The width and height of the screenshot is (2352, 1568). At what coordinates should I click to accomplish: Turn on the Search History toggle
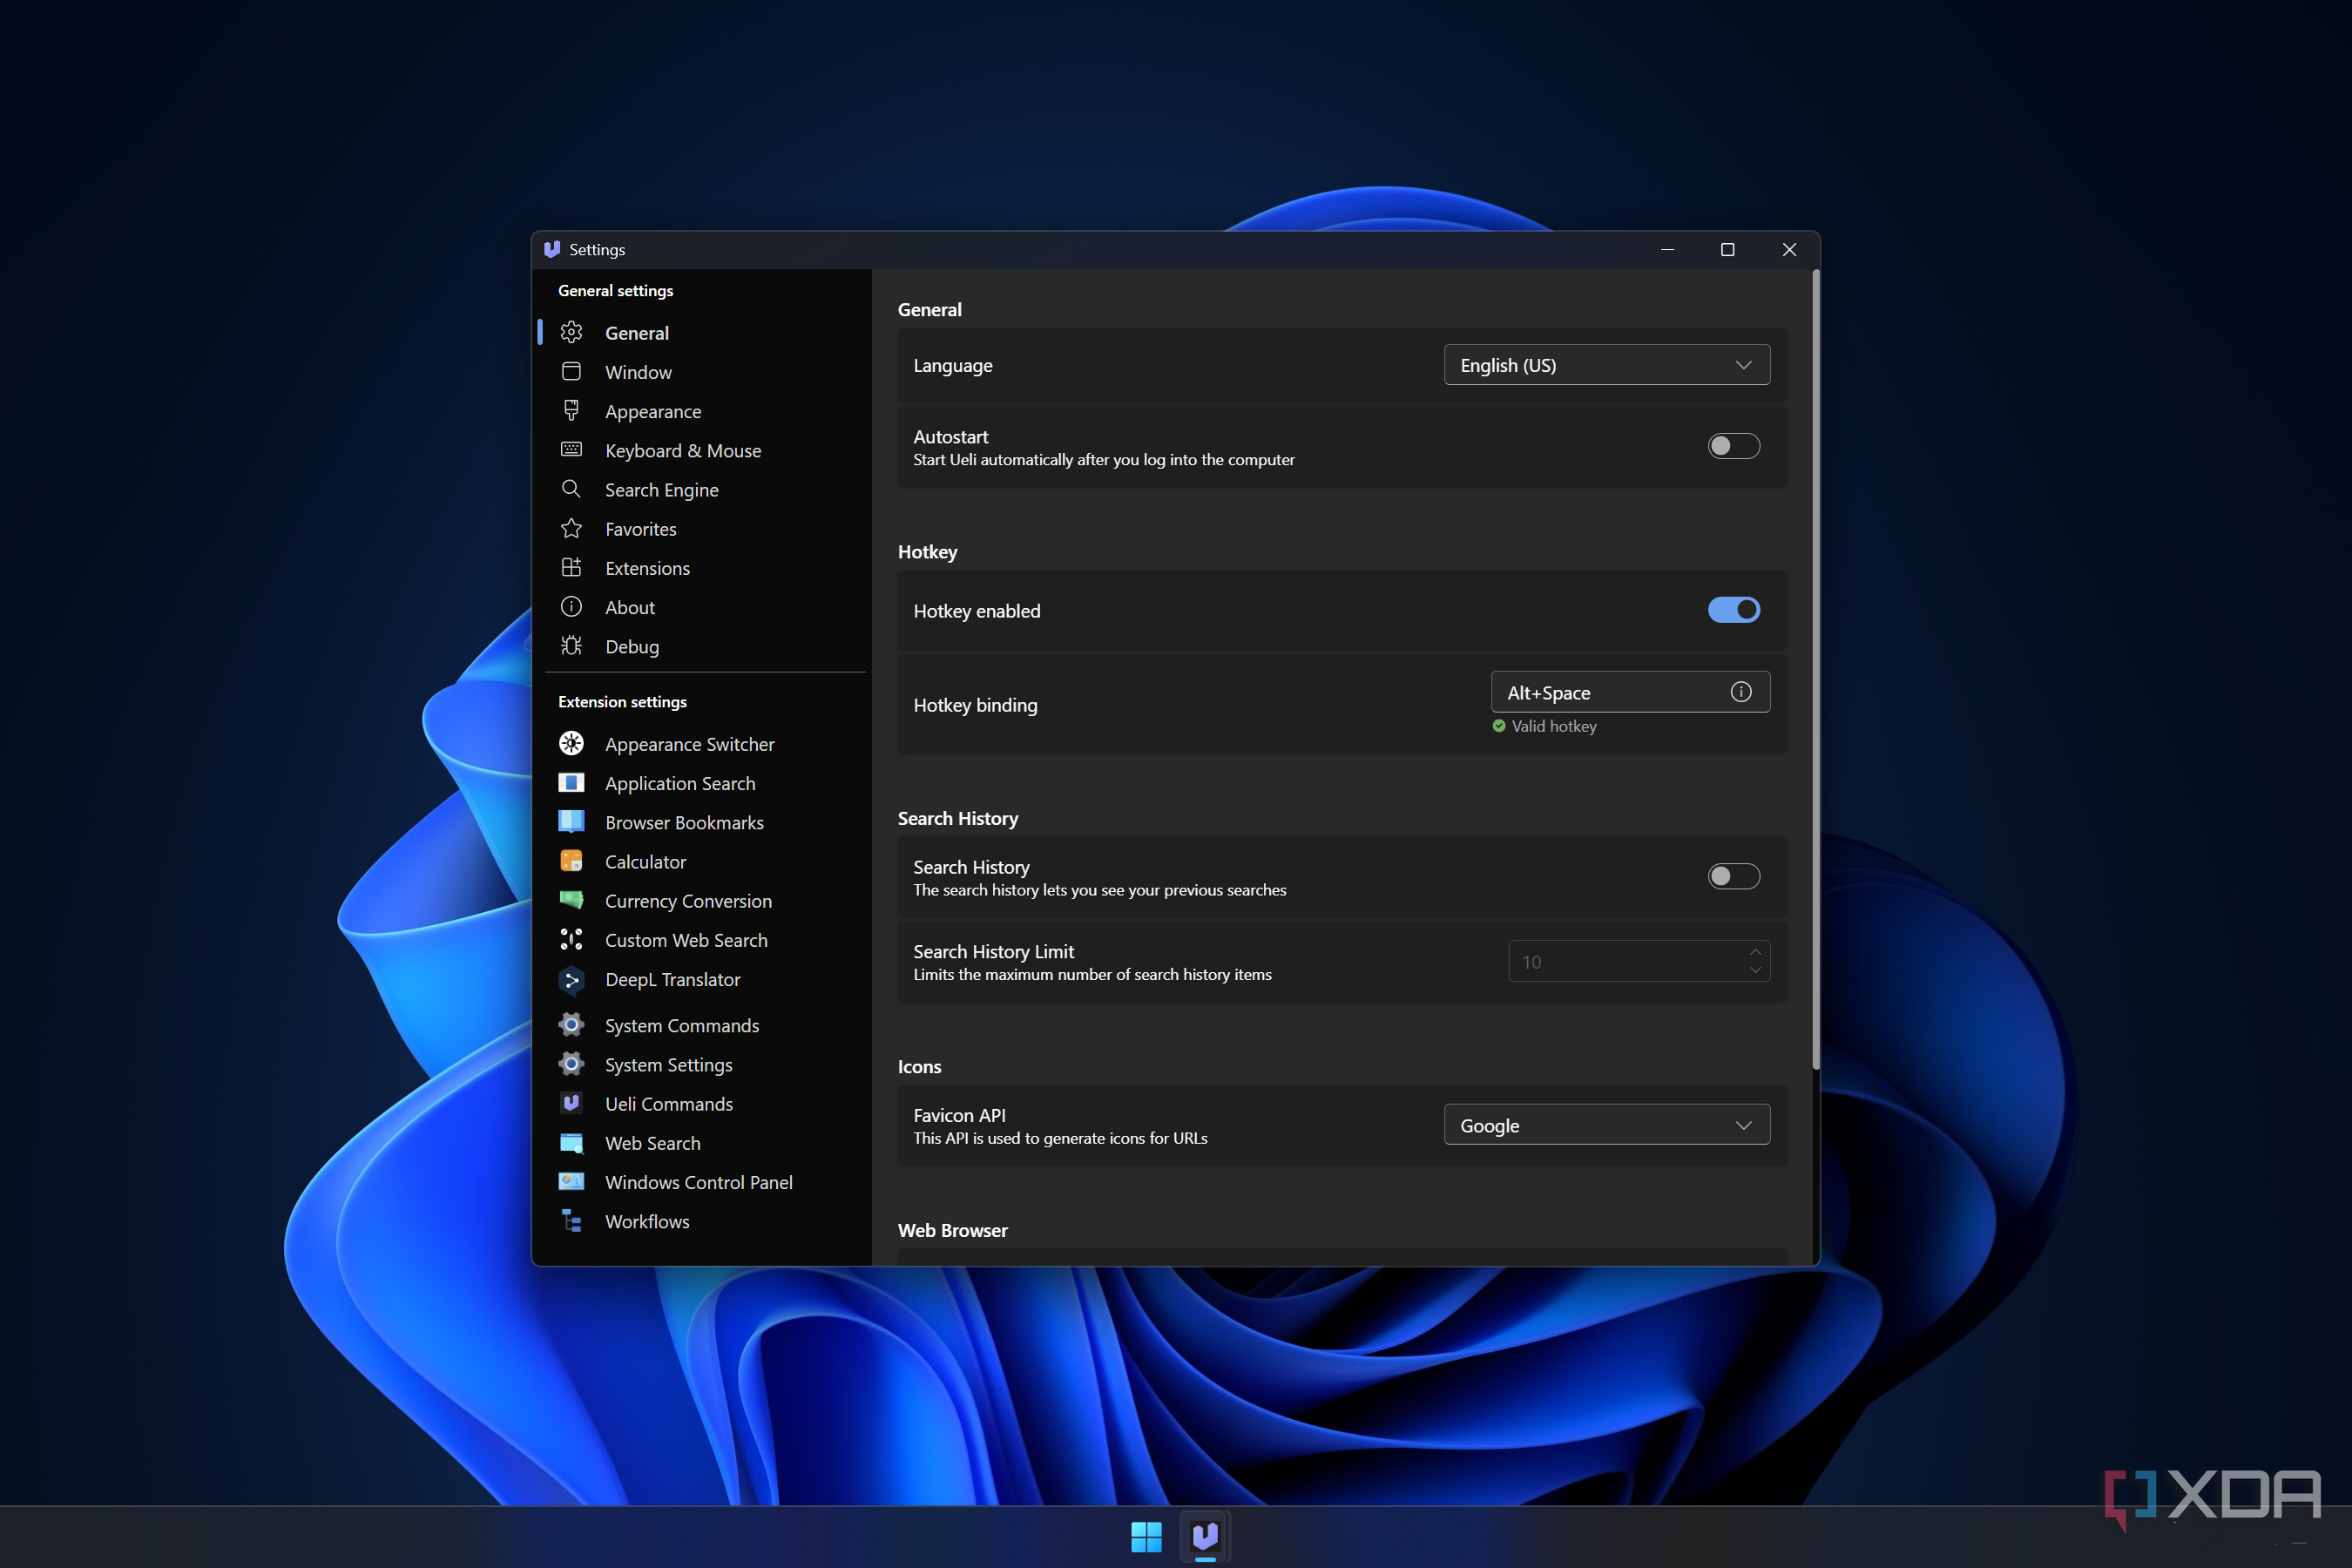(x=1733, y=876)
